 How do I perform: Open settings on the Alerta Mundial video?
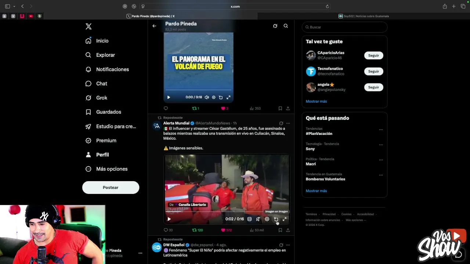(267, 219)
